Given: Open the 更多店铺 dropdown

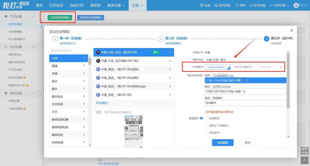Looking at the screenshot, I should (271, 67).
